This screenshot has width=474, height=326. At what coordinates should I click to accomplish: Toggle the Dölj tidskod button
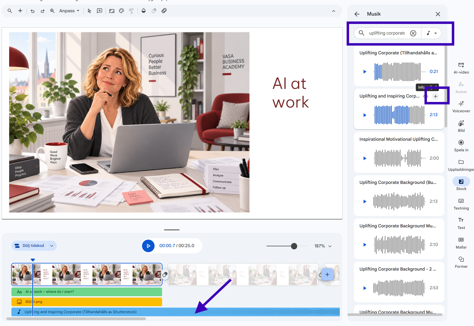[x=29, y=246]
